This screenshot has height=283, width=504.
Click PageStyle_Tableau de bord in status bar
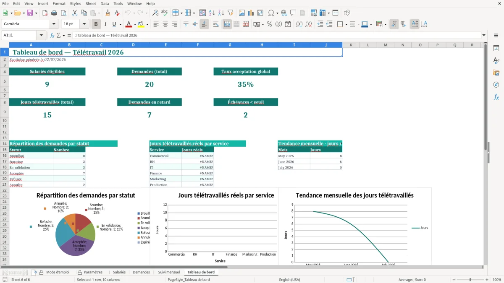pos(189,280)
